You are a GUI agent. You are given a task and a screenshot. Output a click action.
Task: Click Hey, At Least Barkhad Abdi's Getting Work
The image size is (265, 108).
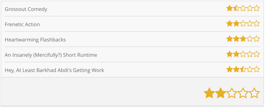(x=54, y=70)
